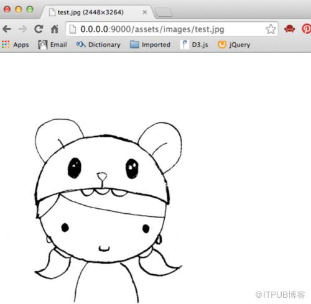Click the red sofa extension icon

pos(290,29)
